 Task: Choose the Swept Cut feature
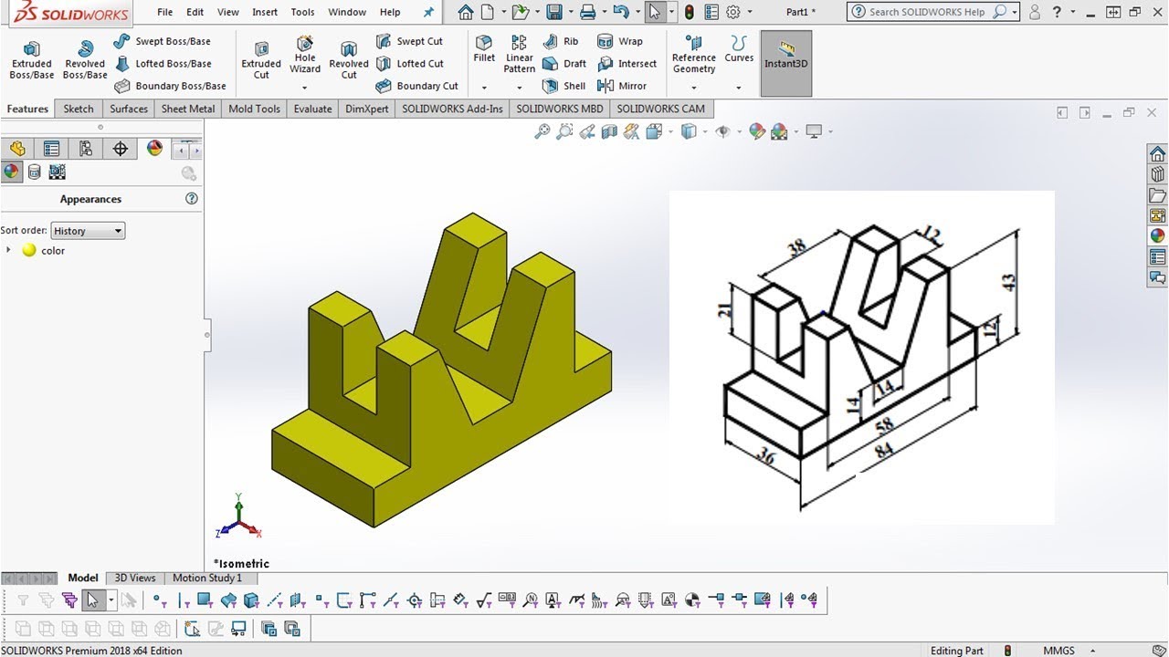click(410, 41)
